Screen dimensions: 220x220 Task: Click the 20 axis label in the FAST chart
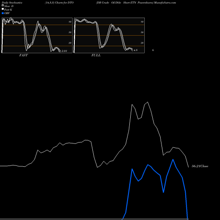(x=70, y=43)
